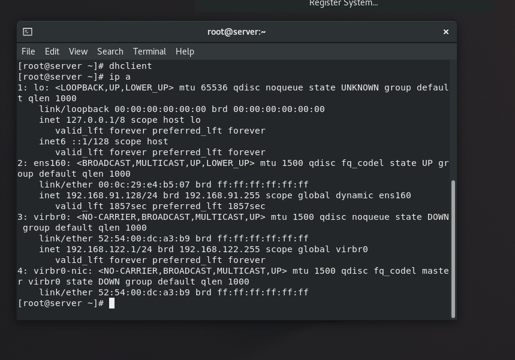
Task: Click 'state DOWN' on the virbr0 line
Action: pos(421,217)
